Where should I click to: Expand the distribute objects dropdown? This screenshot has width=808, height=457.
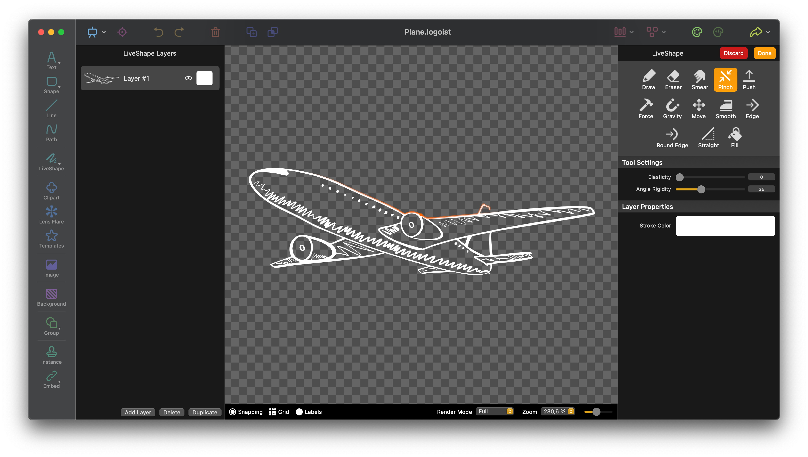point(663,32)
